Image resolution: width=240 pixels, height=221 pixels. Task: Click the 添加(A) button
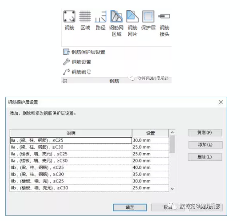(205, 145)
